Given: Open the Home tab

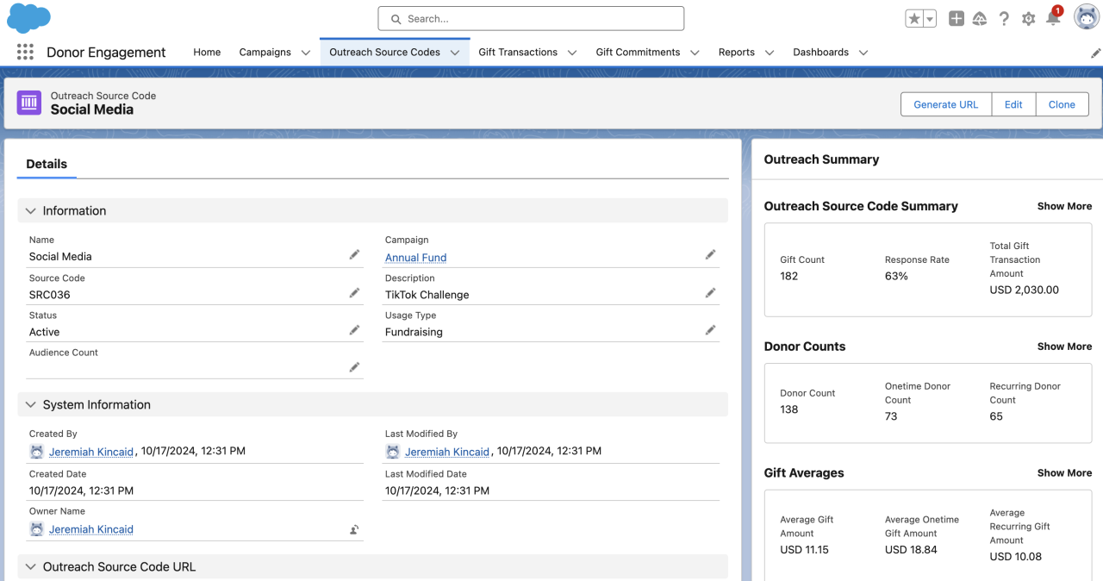Looking at the screenshot, I should (x=207, y=52).
